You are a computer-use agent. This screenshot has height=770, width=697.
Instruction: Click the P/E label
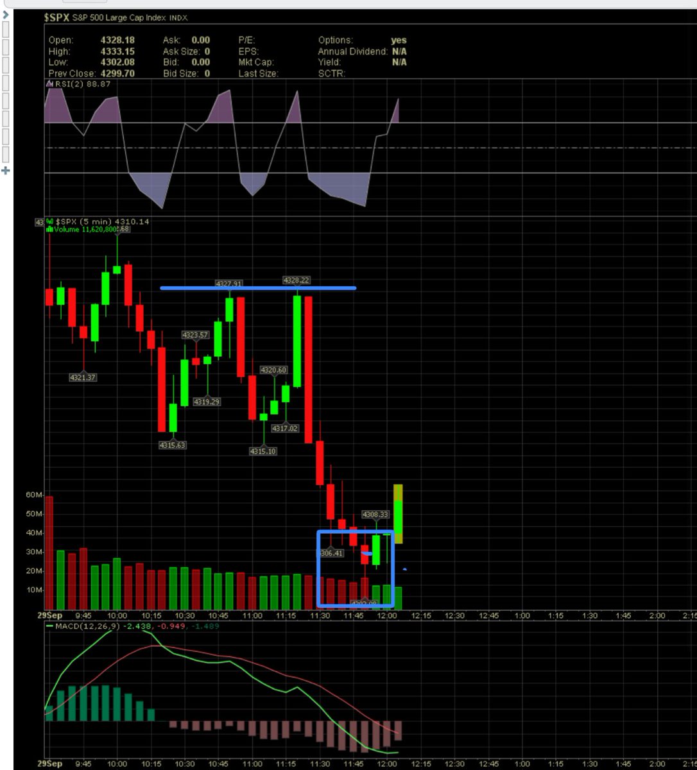(x=246, y=40)
